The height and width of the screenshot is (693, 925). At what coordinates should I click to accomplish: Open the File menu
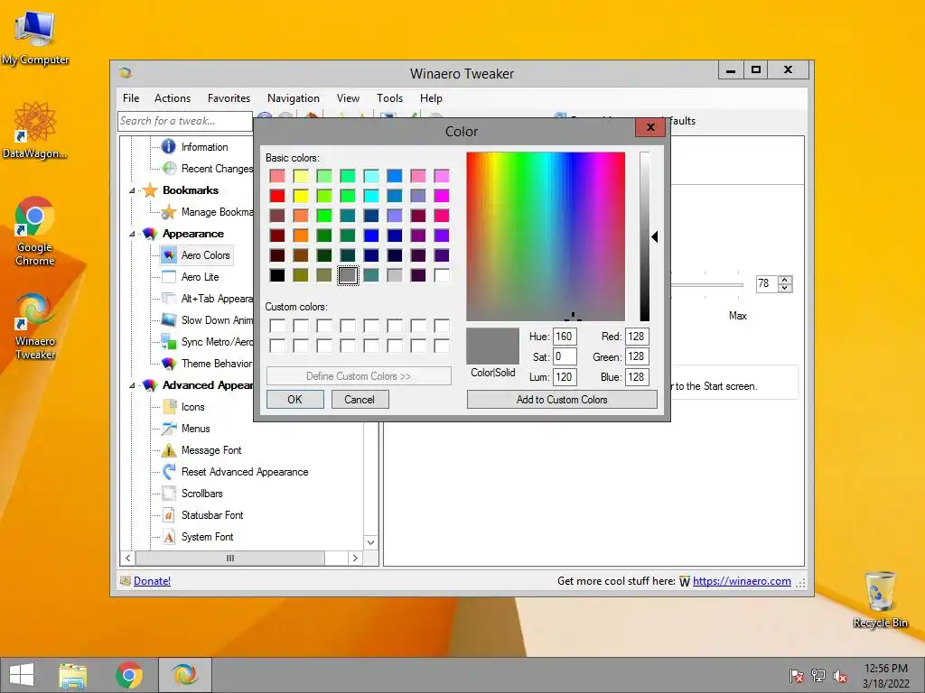coord(131,98)
